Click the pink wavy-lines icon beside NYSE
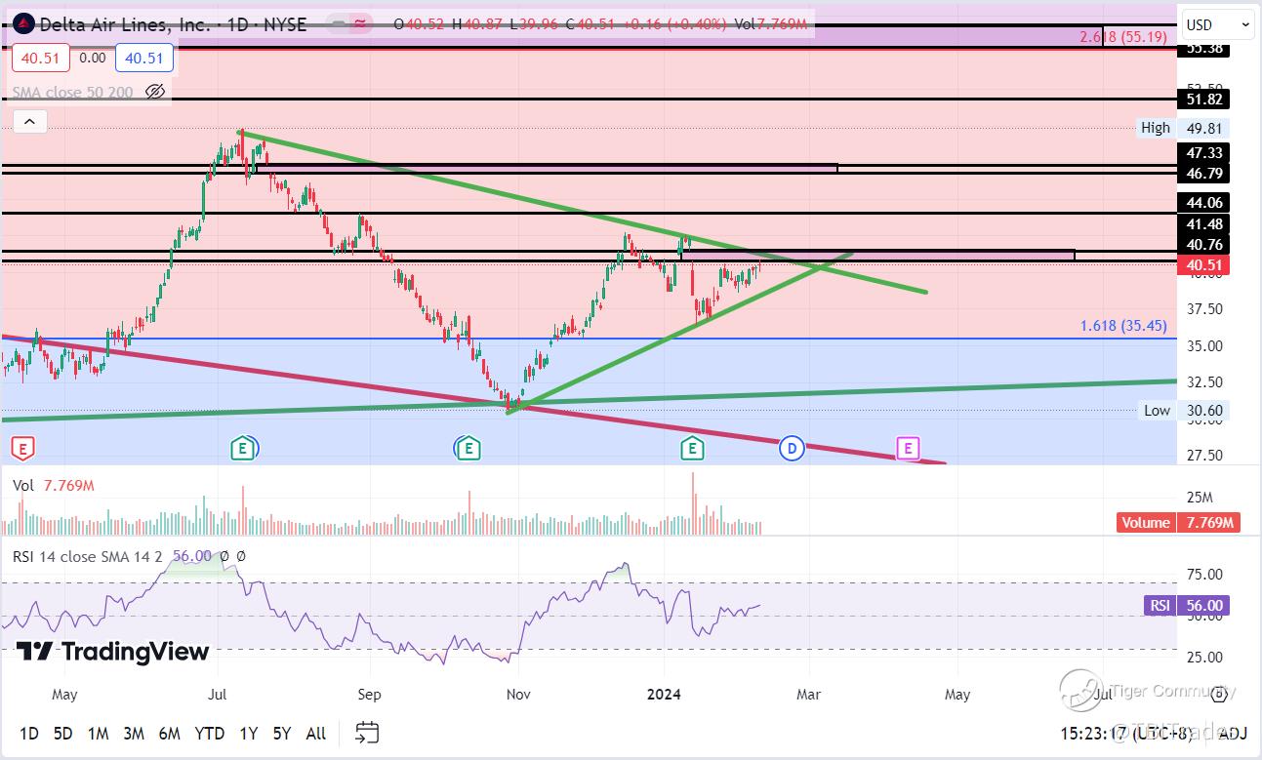 363,23
